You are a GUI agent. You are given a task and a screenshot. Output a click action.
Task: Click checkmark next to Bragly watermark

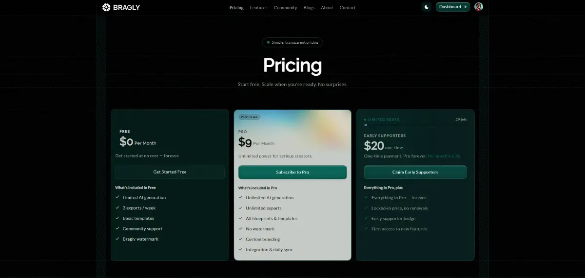(117, 239)
